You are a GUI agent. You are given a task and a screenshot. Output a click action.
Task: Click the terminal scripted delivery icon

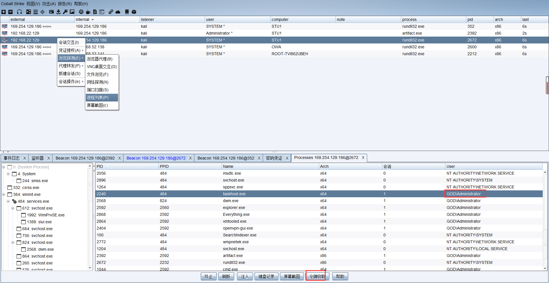tap(102, 12)
